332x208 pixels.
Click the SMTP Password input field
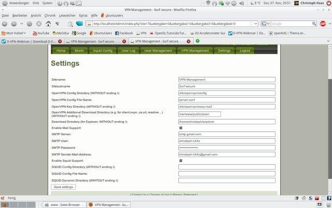[x=227, y=148]
